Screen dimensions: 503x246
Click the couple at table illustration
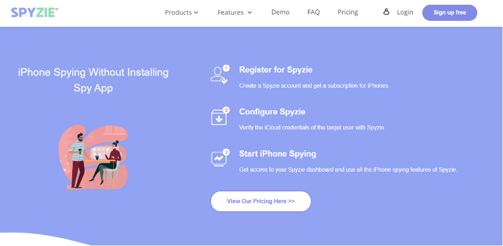click(x=94, y=157)
